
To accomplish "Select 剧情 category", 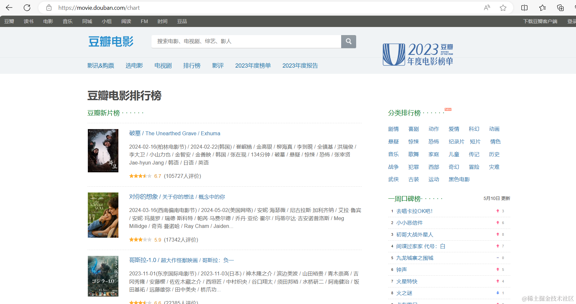I will tap(394, 129).
